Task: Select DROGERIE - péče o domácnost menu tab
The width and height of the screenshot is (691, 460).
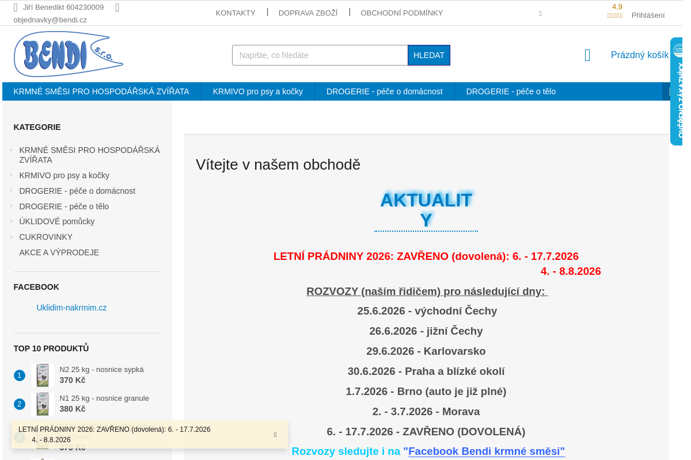Action: 385,91
